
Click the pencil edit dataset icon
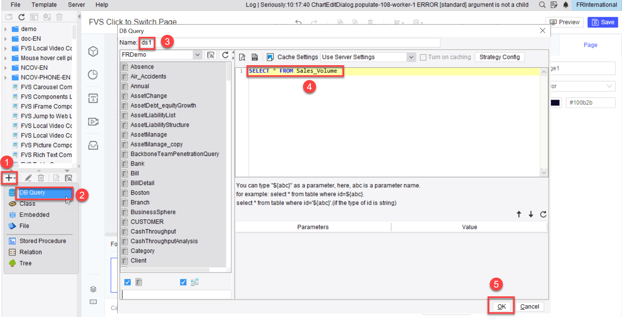pyautogui.click(x=28, y=178)
